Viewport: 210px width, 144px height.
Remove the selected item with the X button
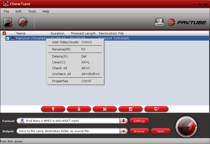point(105,109)
